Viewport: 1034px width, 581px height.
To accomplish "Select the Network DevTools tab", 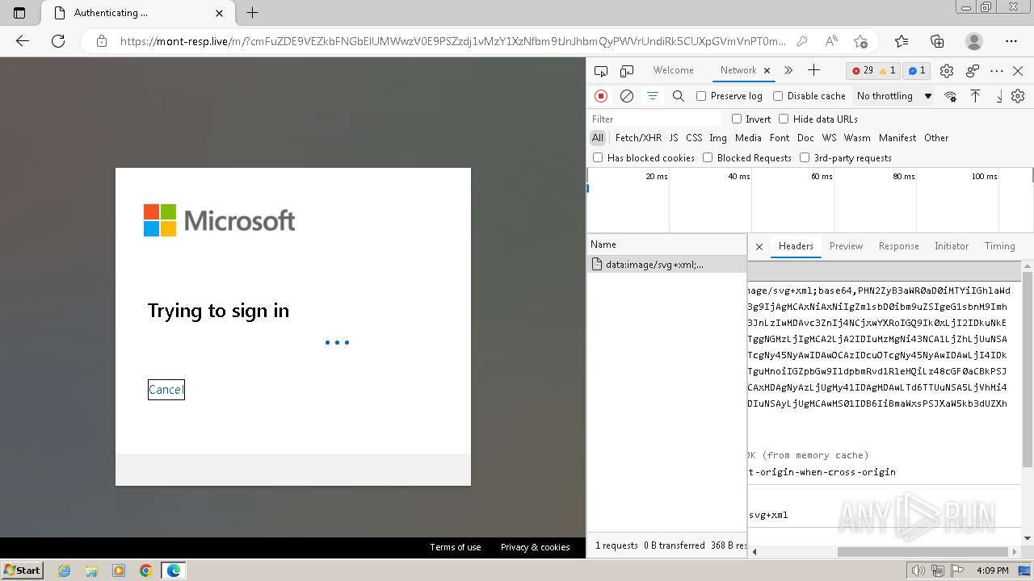I will [738, 70].
